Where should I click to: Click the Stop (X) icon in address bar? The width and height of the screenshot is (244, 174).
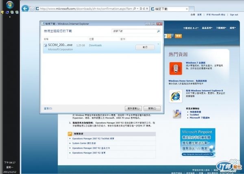tap(147, 9)
